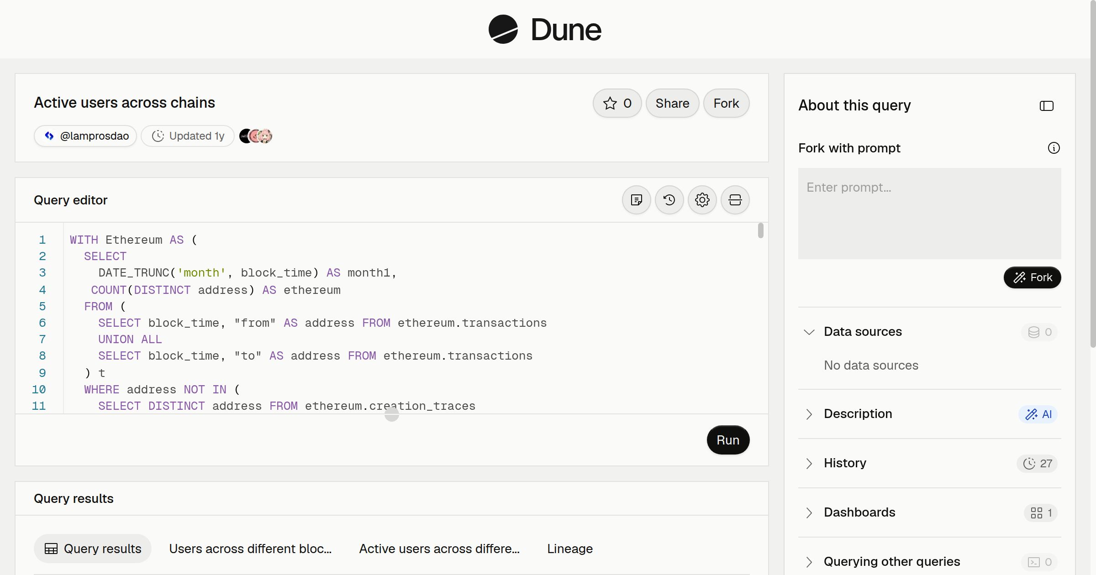Viewport: 1096px width, 575px height.
Task: Open query version history clock icon
Action: (x=669, y=200)
